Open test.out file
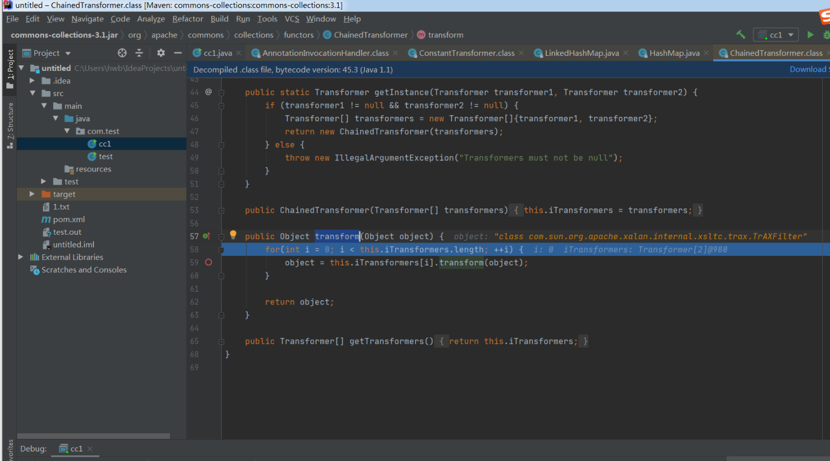The width and height of the screenshot is (830, 461). pos(61,232)
